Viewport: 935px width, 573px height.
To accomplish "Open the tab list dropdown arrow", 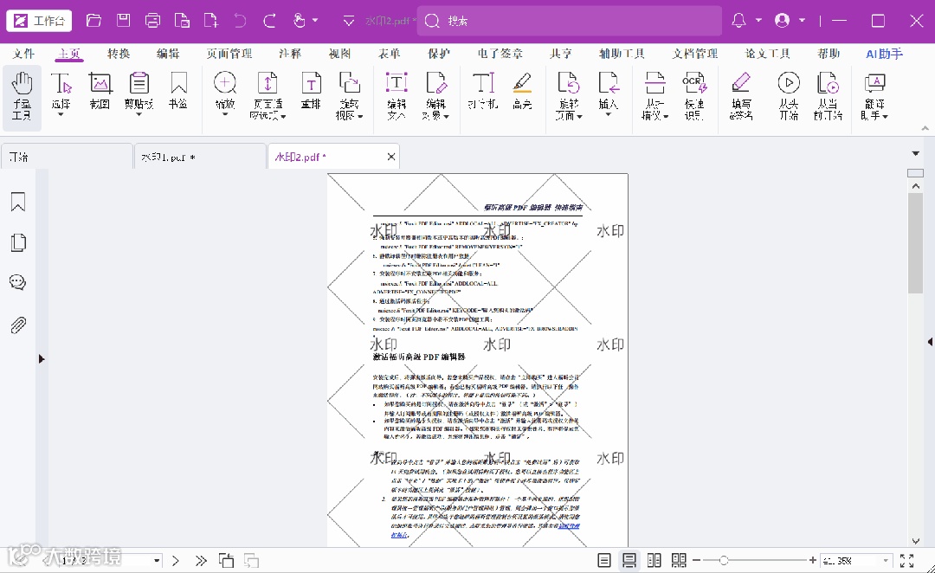I will 916,154.
